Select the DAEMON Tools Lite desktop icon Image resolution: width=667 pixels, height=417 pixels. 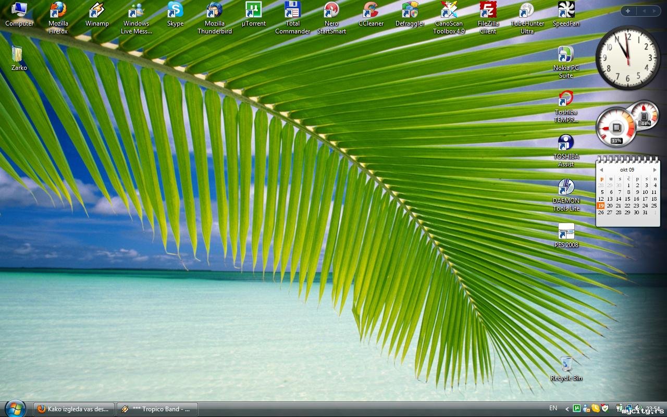(x=566, y=195)
